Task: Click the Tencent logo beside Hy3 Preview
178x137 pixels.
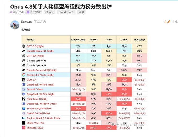Action: point(24,109)
